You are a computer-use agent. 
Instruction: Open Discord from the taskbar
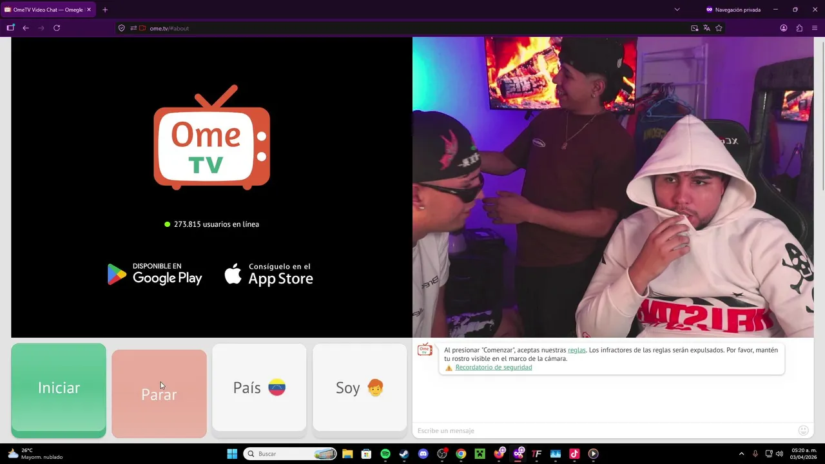423,454
